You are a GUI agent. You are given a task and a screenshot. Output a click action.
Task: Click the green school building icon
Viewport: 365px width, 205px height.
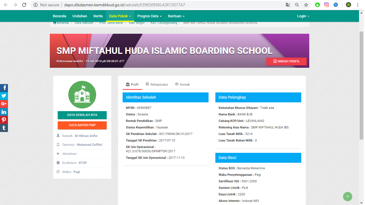coord(82,94)
